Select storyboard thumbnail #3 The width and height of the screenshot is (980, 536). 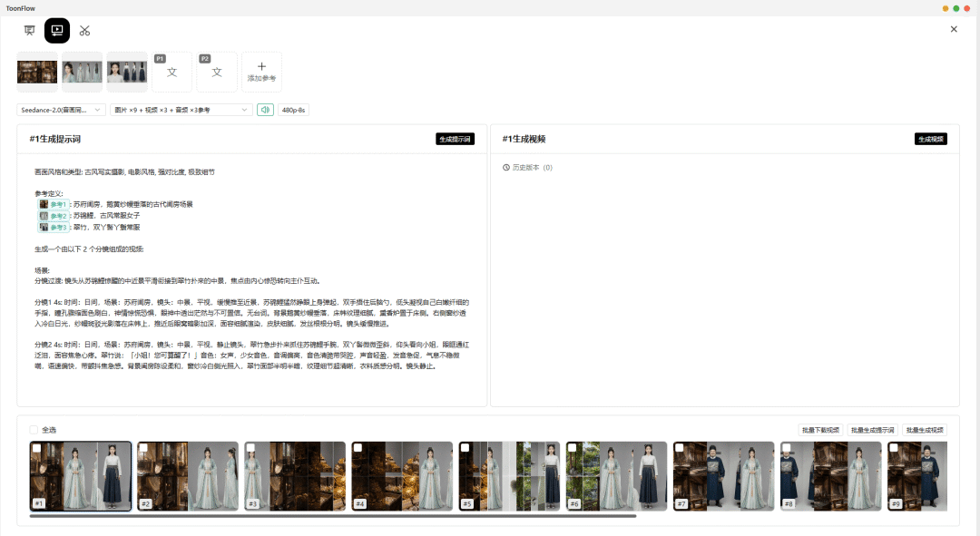[295, 476]
